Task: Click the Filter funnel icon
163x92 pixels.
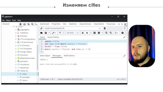Action: click(x=60, y=33)
